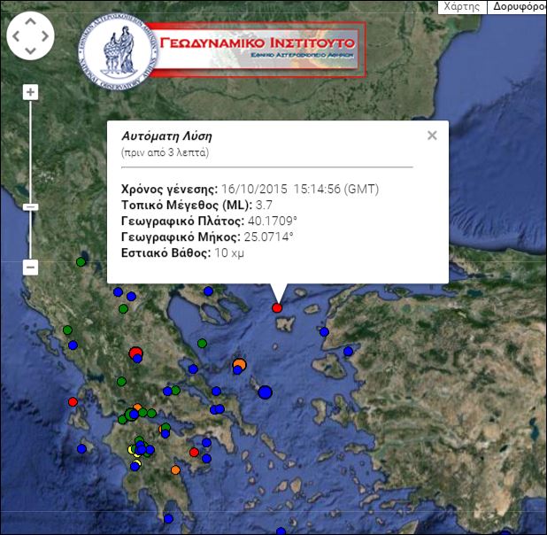Zoom in with the plus button

(31, 92)
